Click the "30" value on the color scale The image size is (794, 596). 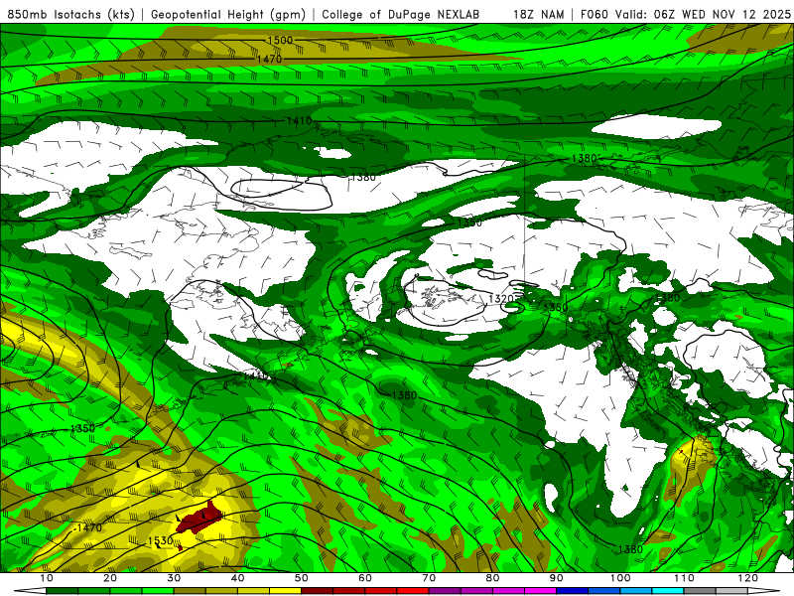pos(174,578)
